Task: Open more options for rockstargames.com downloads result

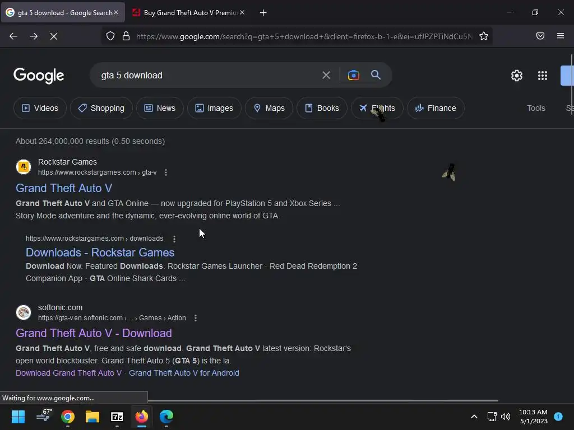Action: click(174, 239)
